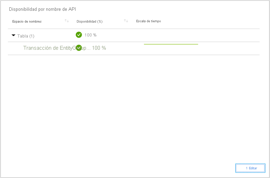The height and width of the screenshot is (178, 270).
Task: Select the Espacio de nombres column header
Action: pos(27,22)
